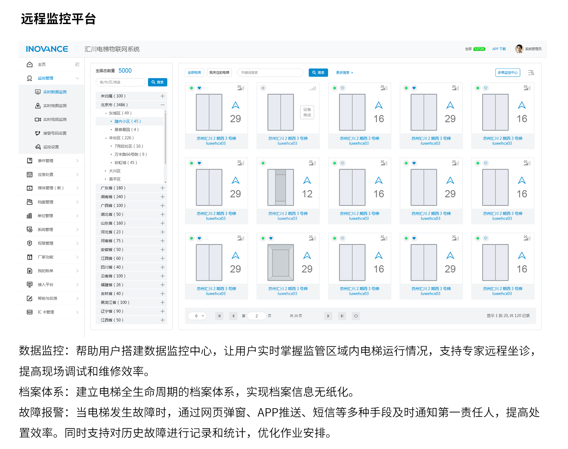Open 实时地图监测 map monitoring icon
This screenshot has height=449, width=568.
pyautogui.click(x=38, y=106)
